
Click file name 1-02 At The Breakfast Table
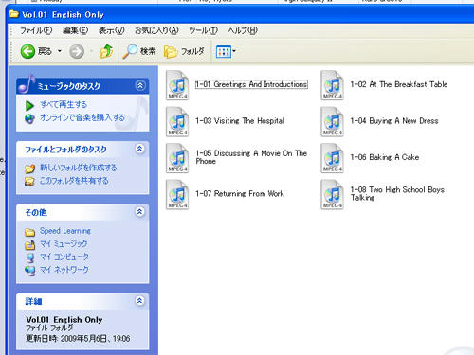point(399,84)
